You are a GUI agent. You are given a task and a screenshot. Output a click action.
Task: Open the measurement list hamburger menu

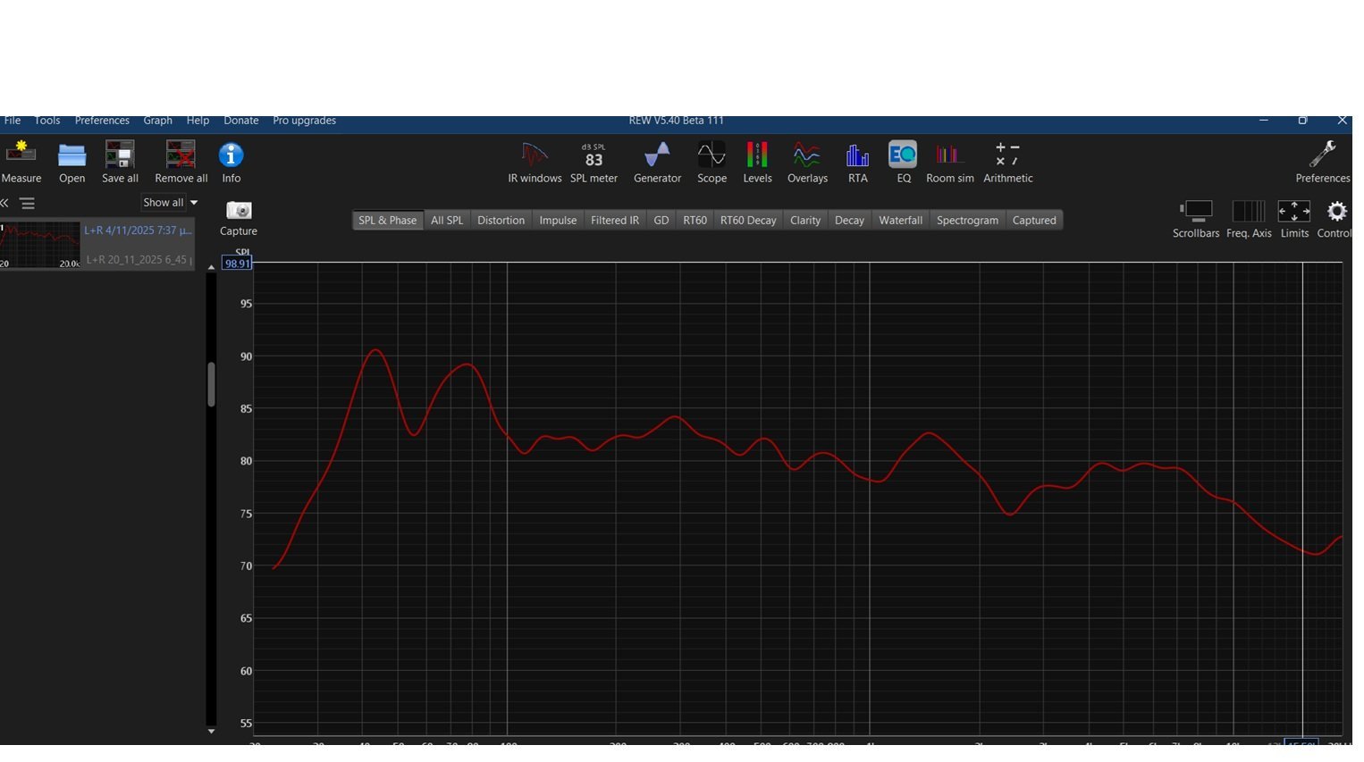(28, 204)
